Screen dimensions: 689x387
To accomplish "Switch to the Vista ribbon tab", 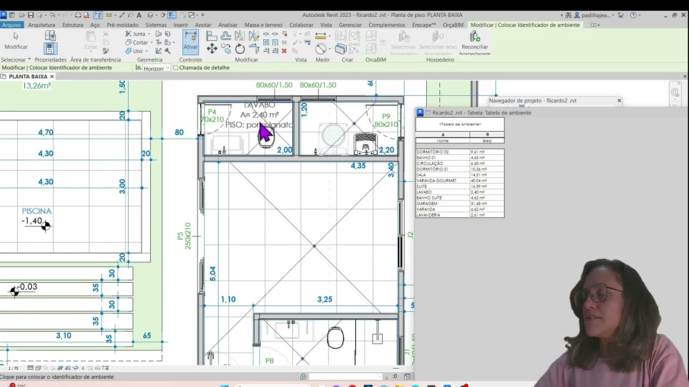I will click(326, 25).
